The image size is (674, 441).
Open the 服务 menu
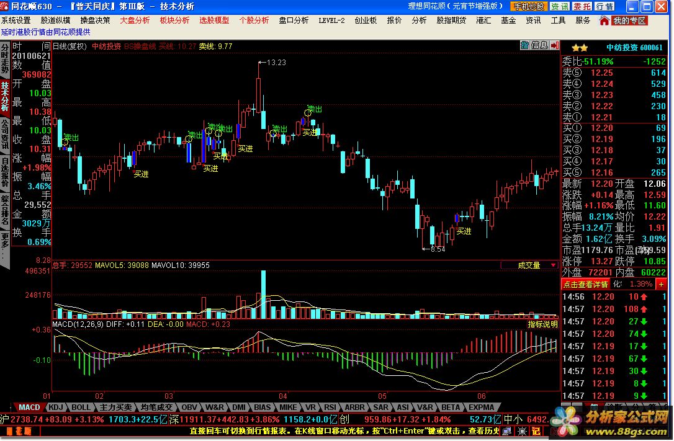point(583,20)
